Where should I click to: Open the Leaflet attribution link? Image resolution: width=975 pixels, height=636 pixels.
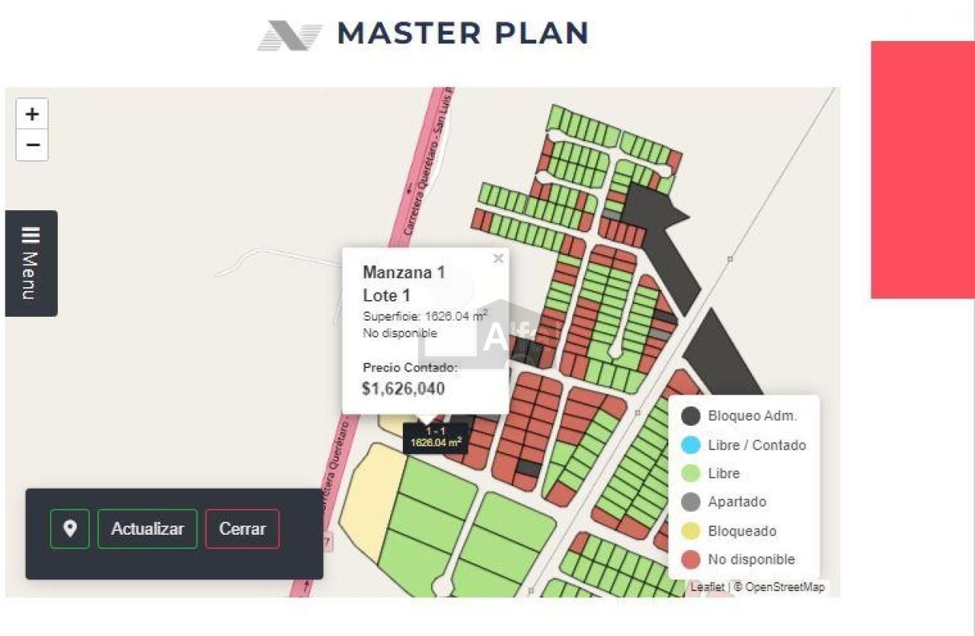pos(707,587)
